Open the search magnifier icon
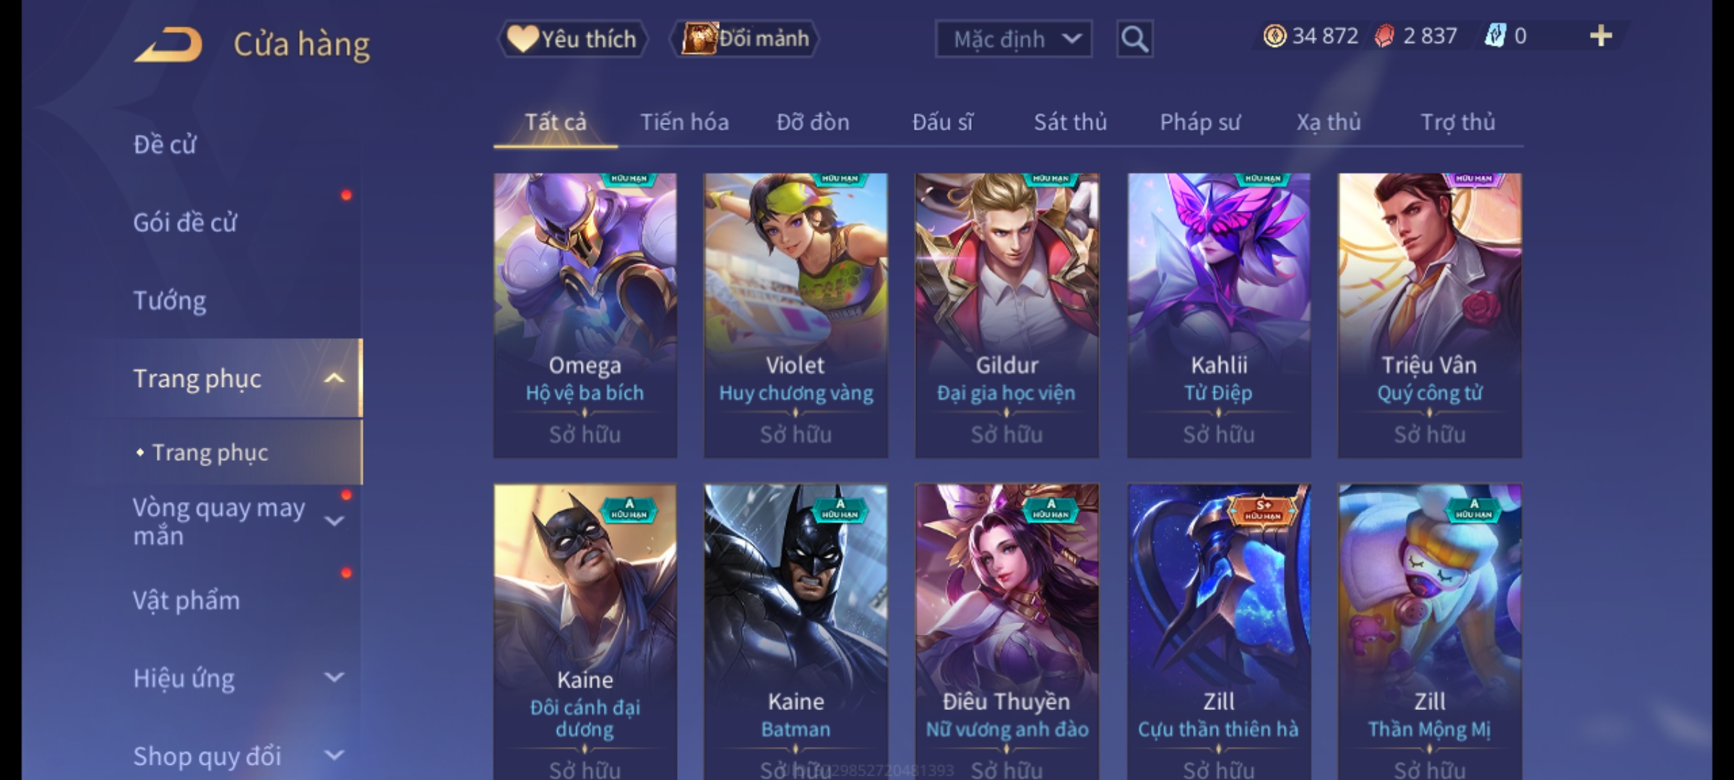 1134,39
